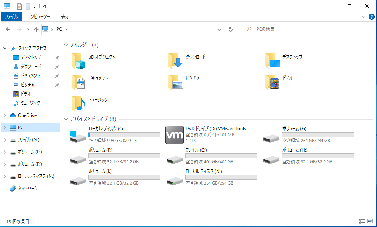Collapse the クイック アクセス tree node
The image size is (377, 227).
pyautogui.click(x=5, y=48)
